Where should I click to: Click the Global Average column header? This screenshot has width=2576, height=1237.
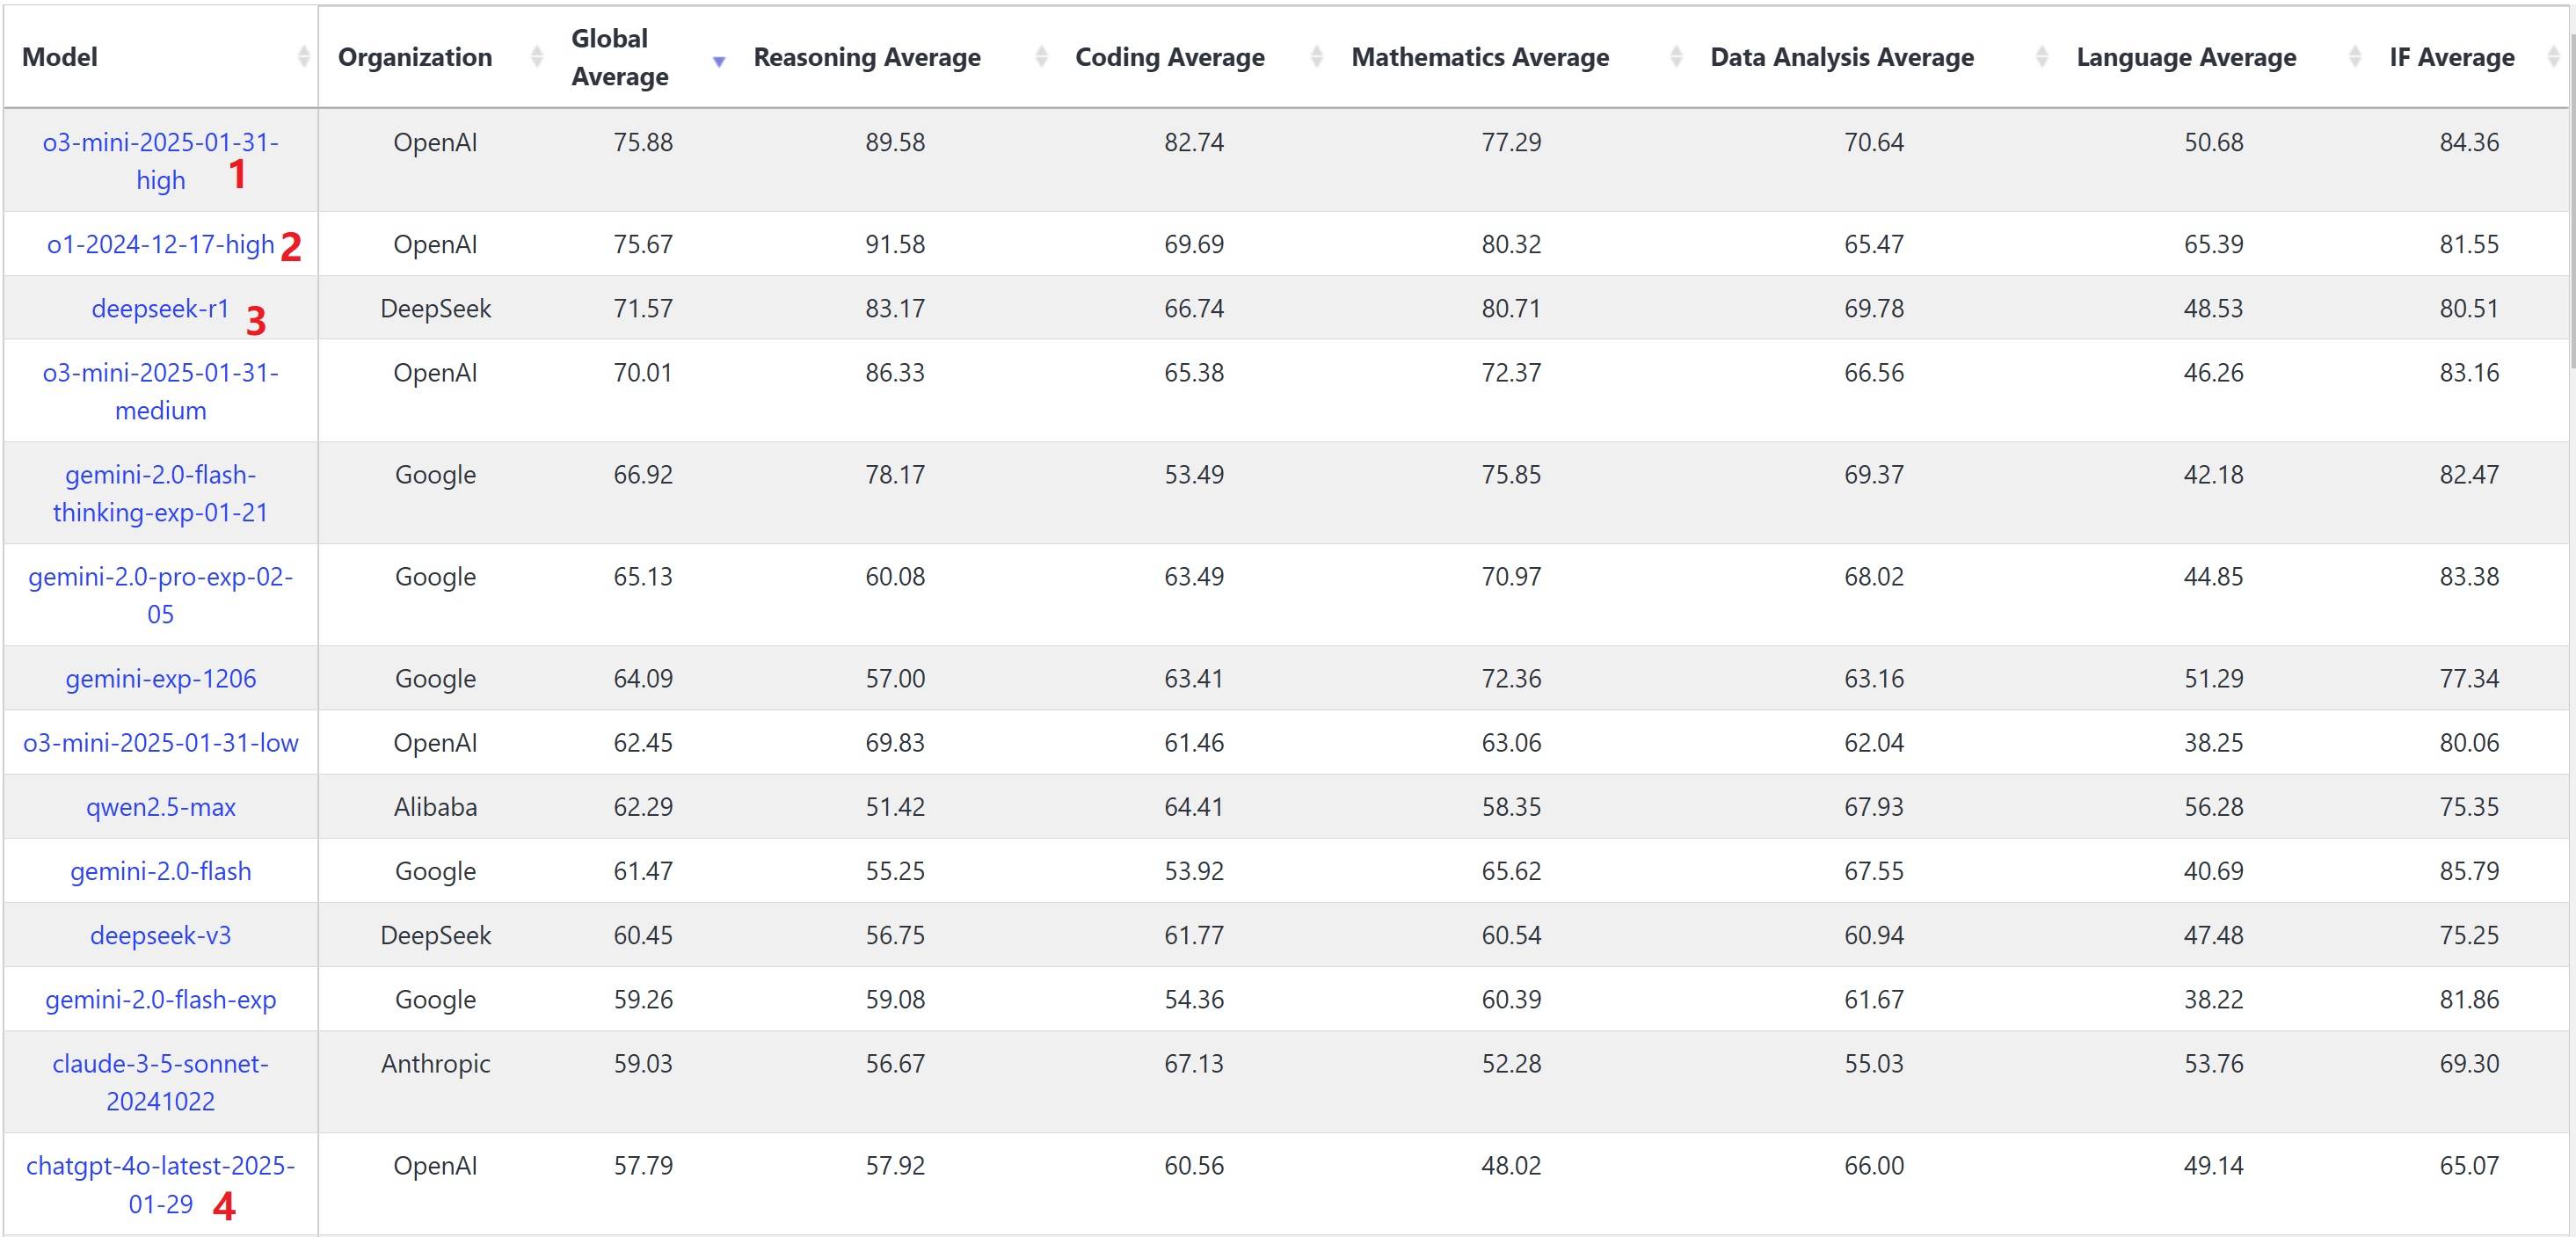(x=620, y=57)
